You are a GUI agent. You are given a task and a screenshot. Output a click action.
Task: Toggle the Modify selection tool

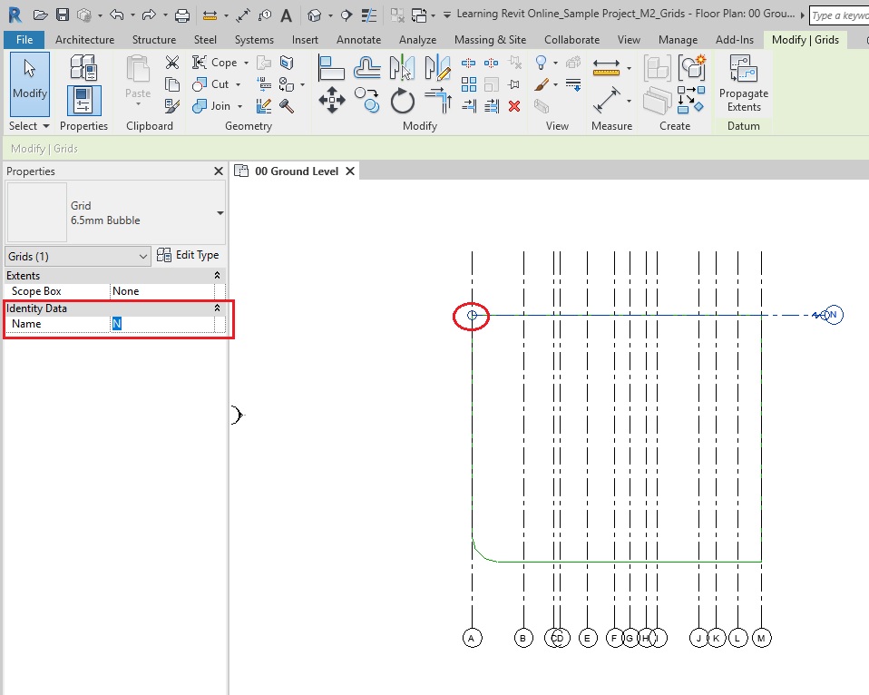coord(29,83)
